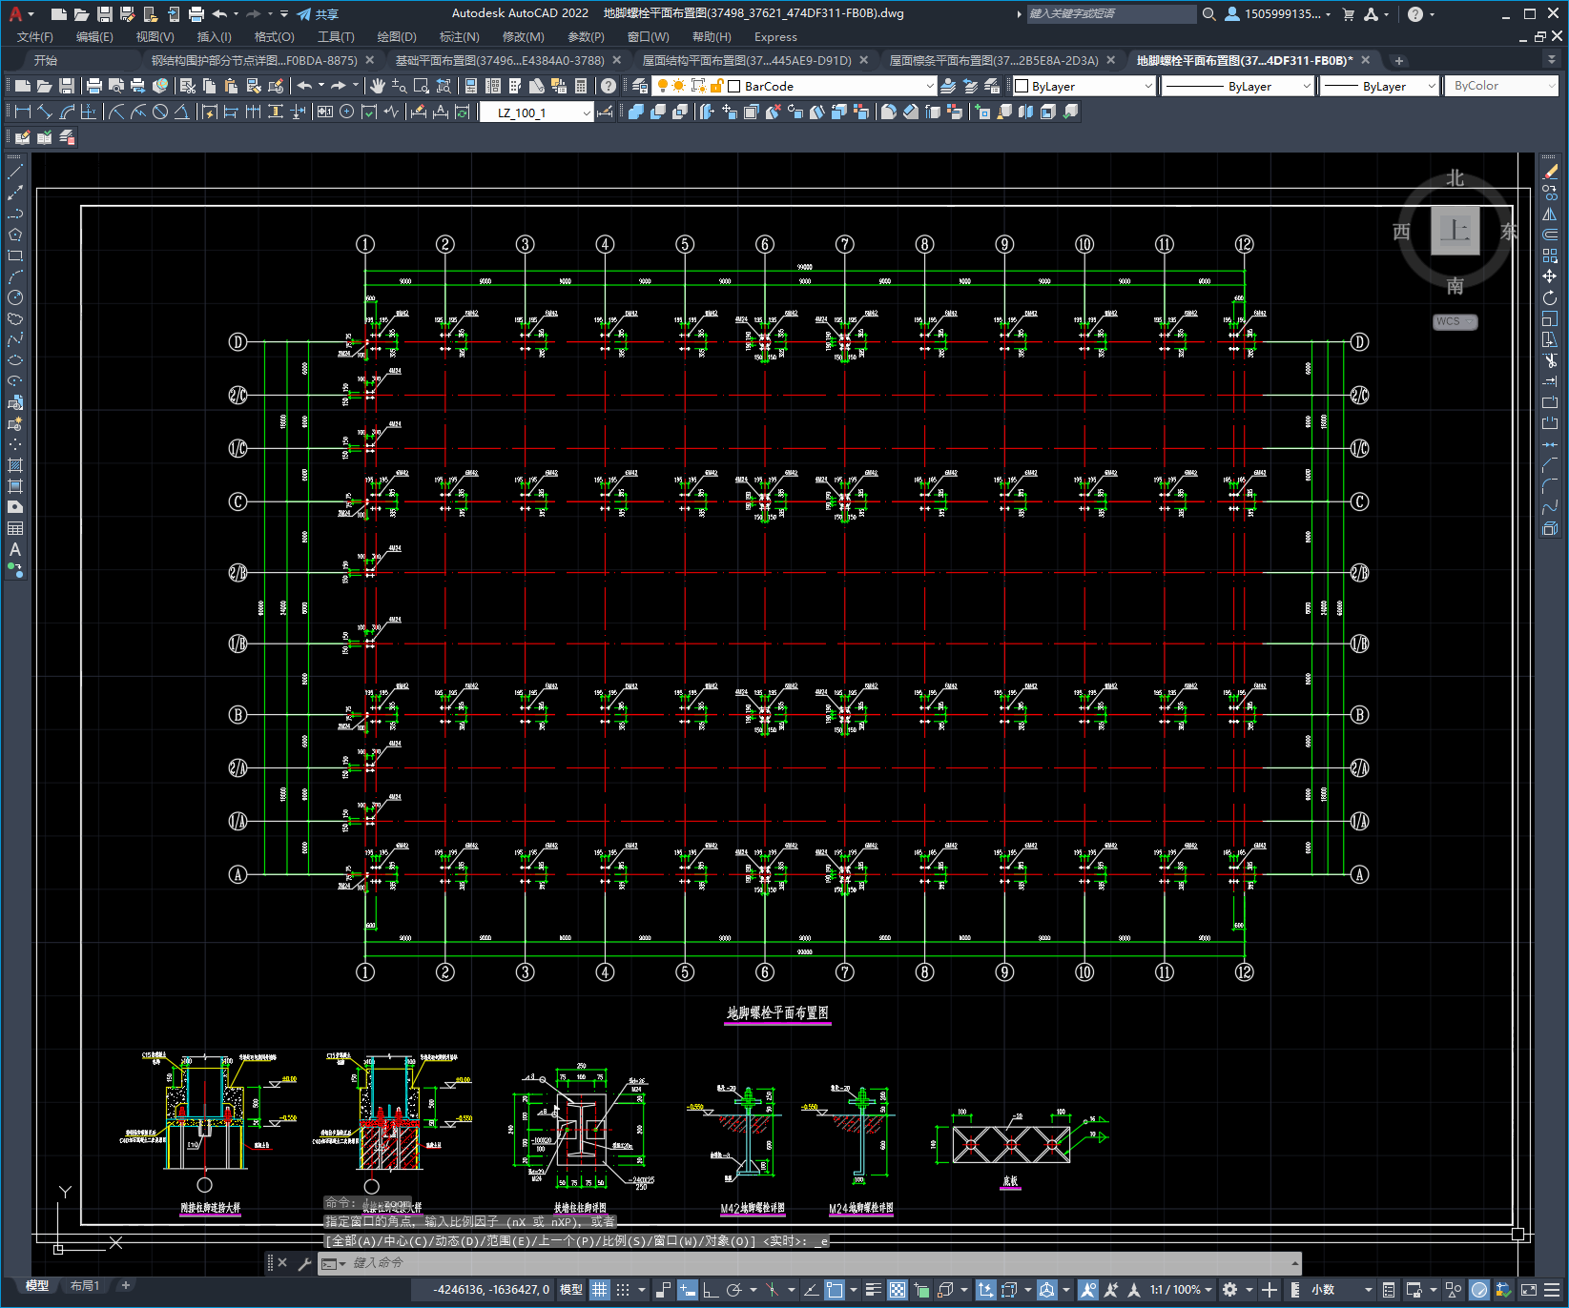Toggle Snap mode in status bar
Viewport: 1569px width, 1308px height.
click(623, 1290)
